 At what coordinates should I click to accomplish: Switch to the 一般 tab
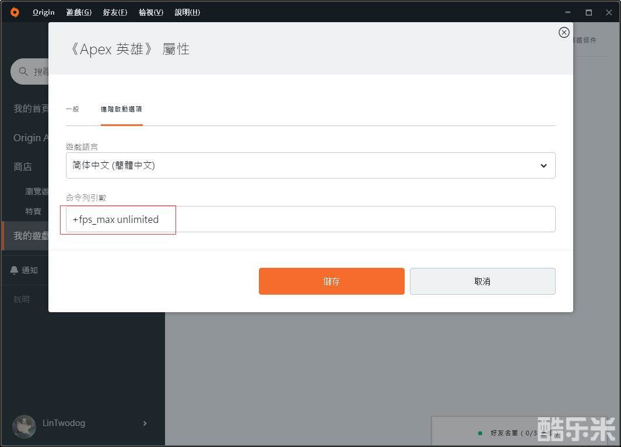[x=72, y=109]
